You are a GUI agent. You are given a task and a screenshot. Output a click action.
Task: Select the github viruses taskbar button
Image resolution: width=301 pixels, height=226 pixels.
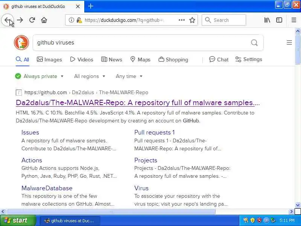click(x=70, y=221)
